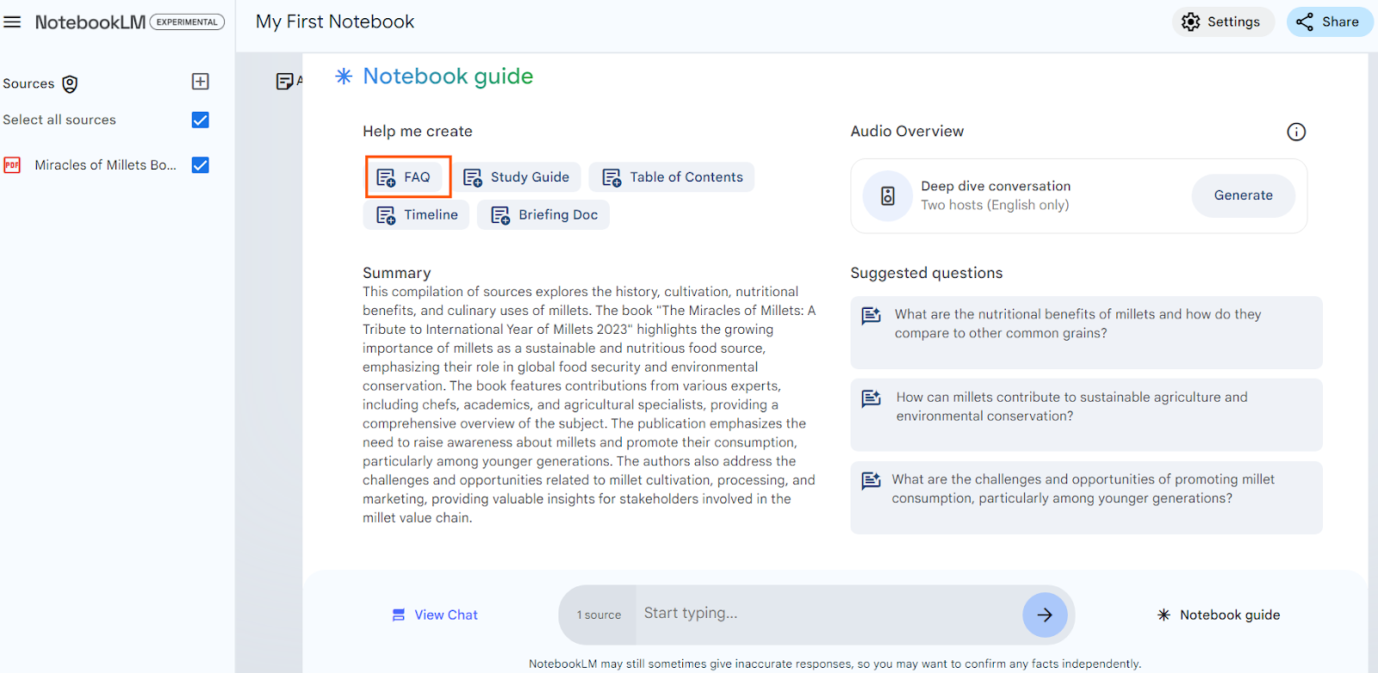
Task: Click the NotebookLM logo text
Action: pyautogui.click(x=90, y=22)
